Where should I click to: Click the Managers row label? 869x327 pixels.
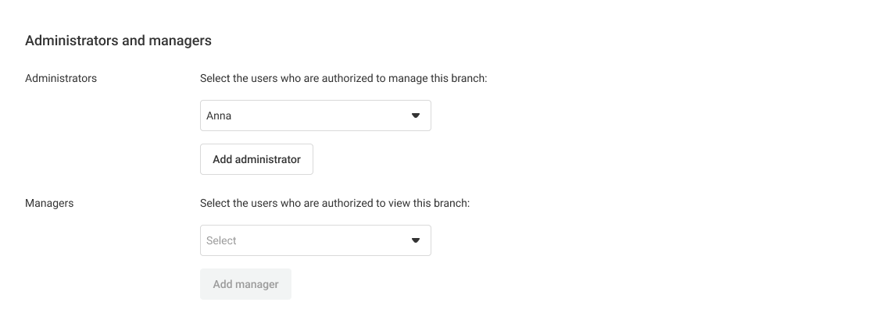[x=49, y=203]
